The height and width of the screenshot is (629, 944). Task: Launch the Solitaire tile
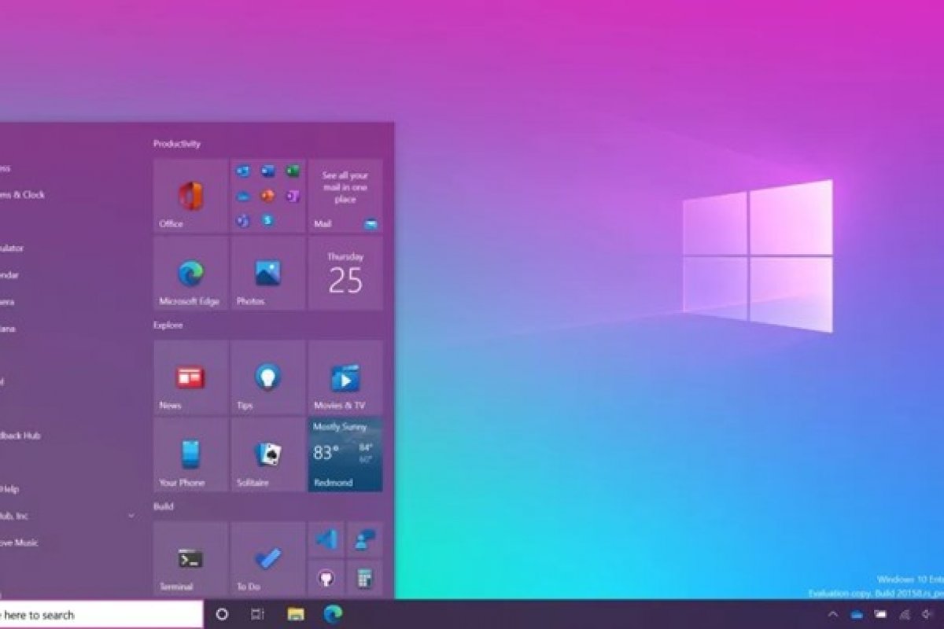tap(267, 454)
